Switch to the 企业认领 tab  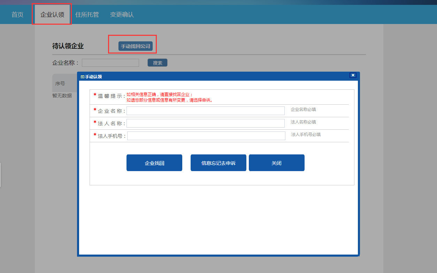[52, 15]
